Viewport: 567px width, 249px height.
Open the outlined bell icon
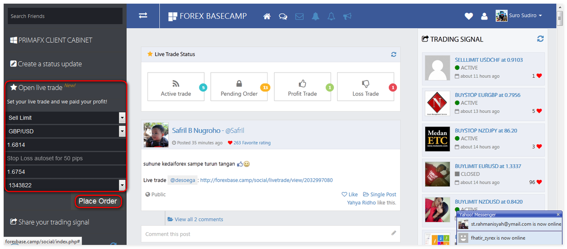click(331, 16)
